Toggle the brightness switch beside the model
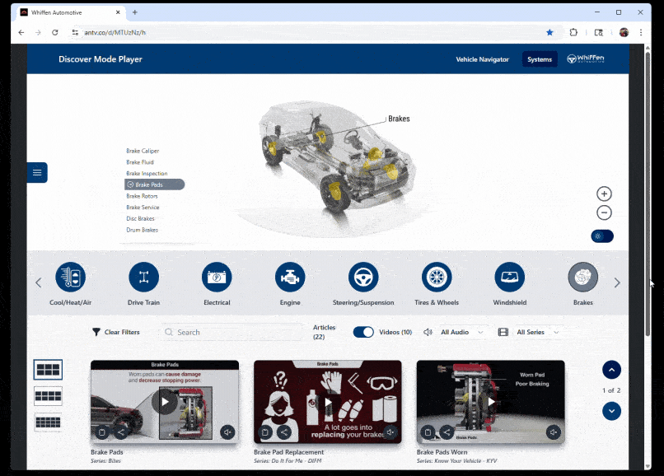Viewport: 664px width, 476px height. [602, 236]
